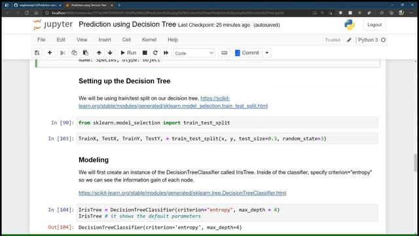The image size is (419, 236).
Task: Open the Help menu
Action: tap(173, 40)
